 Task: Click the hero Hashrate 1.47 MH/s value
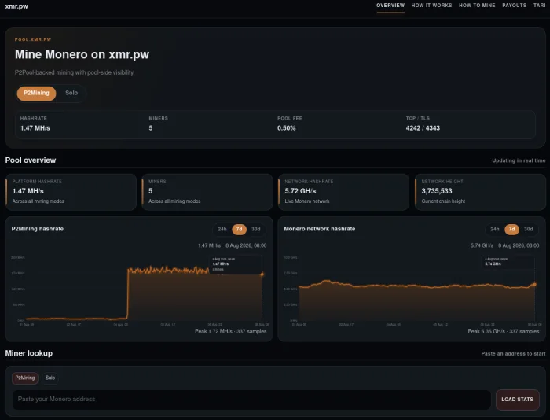35,128
